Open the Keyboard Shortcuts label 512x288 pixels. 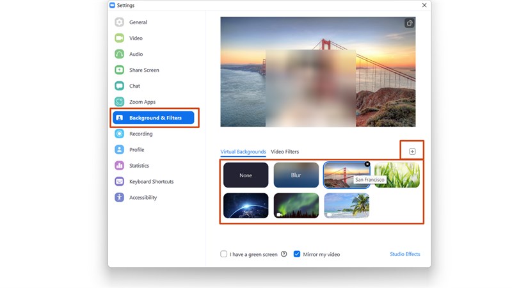152,182
